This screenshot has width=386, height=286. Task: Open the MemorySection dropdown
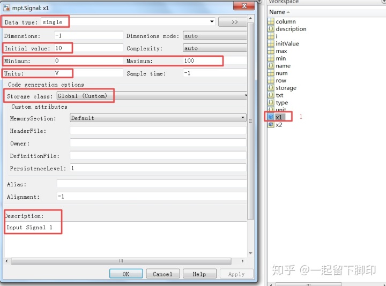click(158, 118)
